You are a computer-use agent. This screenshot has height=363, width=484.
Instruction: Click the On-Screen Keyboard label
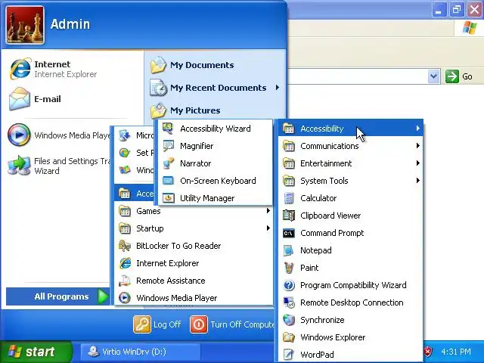[x=218, y=181]
